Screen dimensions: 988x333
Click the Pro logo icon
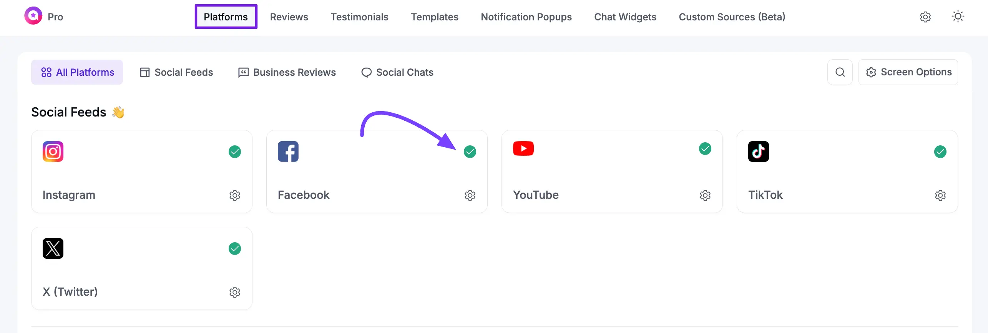pos(33,16)
